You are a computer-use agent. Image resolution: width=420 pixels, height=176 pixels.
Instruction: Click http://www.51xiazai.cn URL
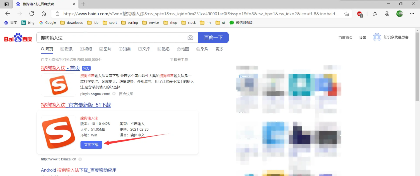58,159
